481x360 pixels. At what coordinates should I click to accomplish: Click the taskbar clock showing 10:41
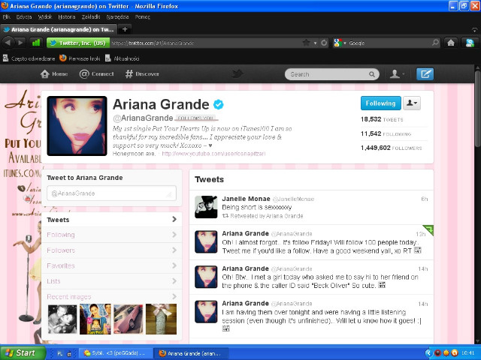click(467, 353)
